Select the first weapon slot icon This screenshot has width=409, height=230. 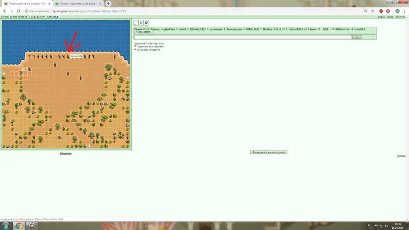136,23
